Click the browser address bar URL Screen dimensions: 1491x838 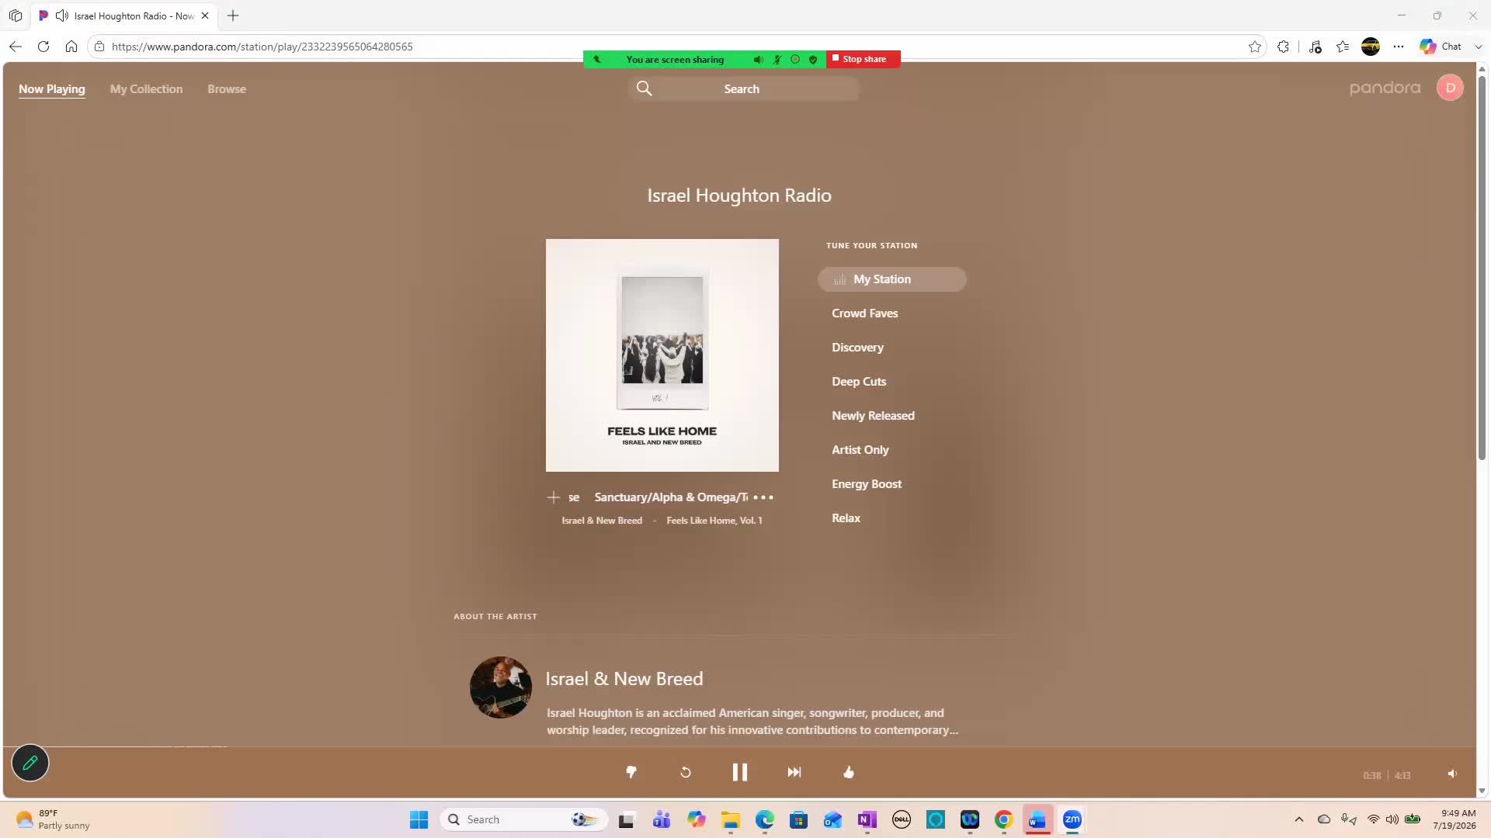pyautogui.click(x=262, y=47)
